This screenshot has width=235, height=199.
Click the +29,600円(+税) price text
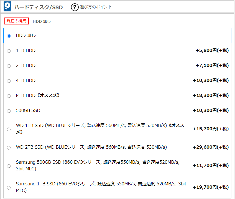coord(211,147)
